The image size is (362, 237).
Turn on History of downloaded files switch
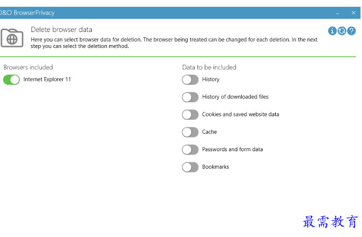coord(190,97)
